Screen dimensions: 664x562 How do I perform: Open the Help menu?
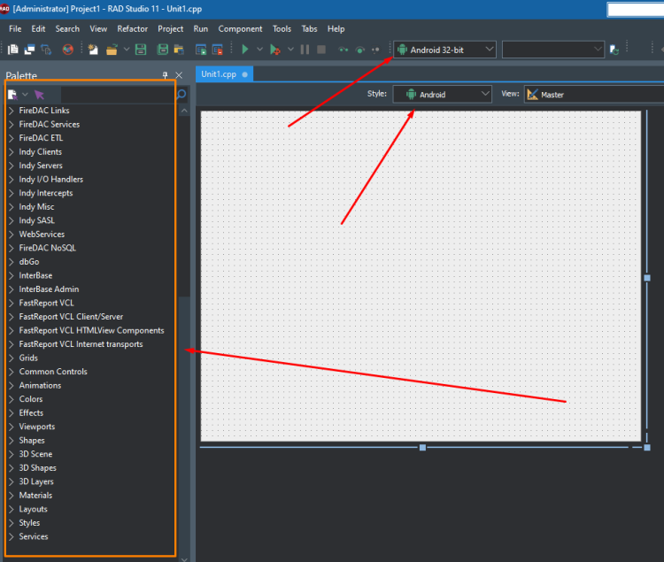tap(336, 29)
